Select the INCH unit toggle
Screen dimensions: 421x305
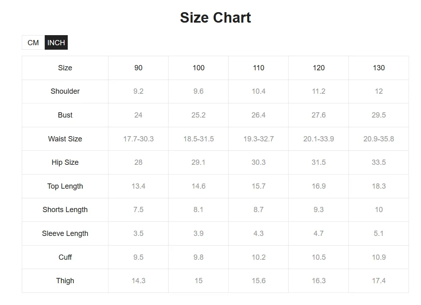click(56, 42)
